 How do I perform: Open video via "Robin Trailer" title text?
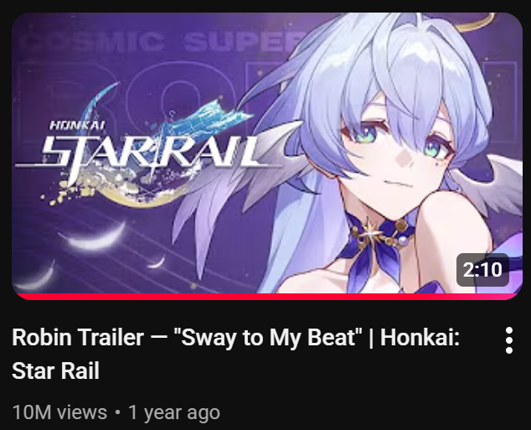click(x=78, y=337)
